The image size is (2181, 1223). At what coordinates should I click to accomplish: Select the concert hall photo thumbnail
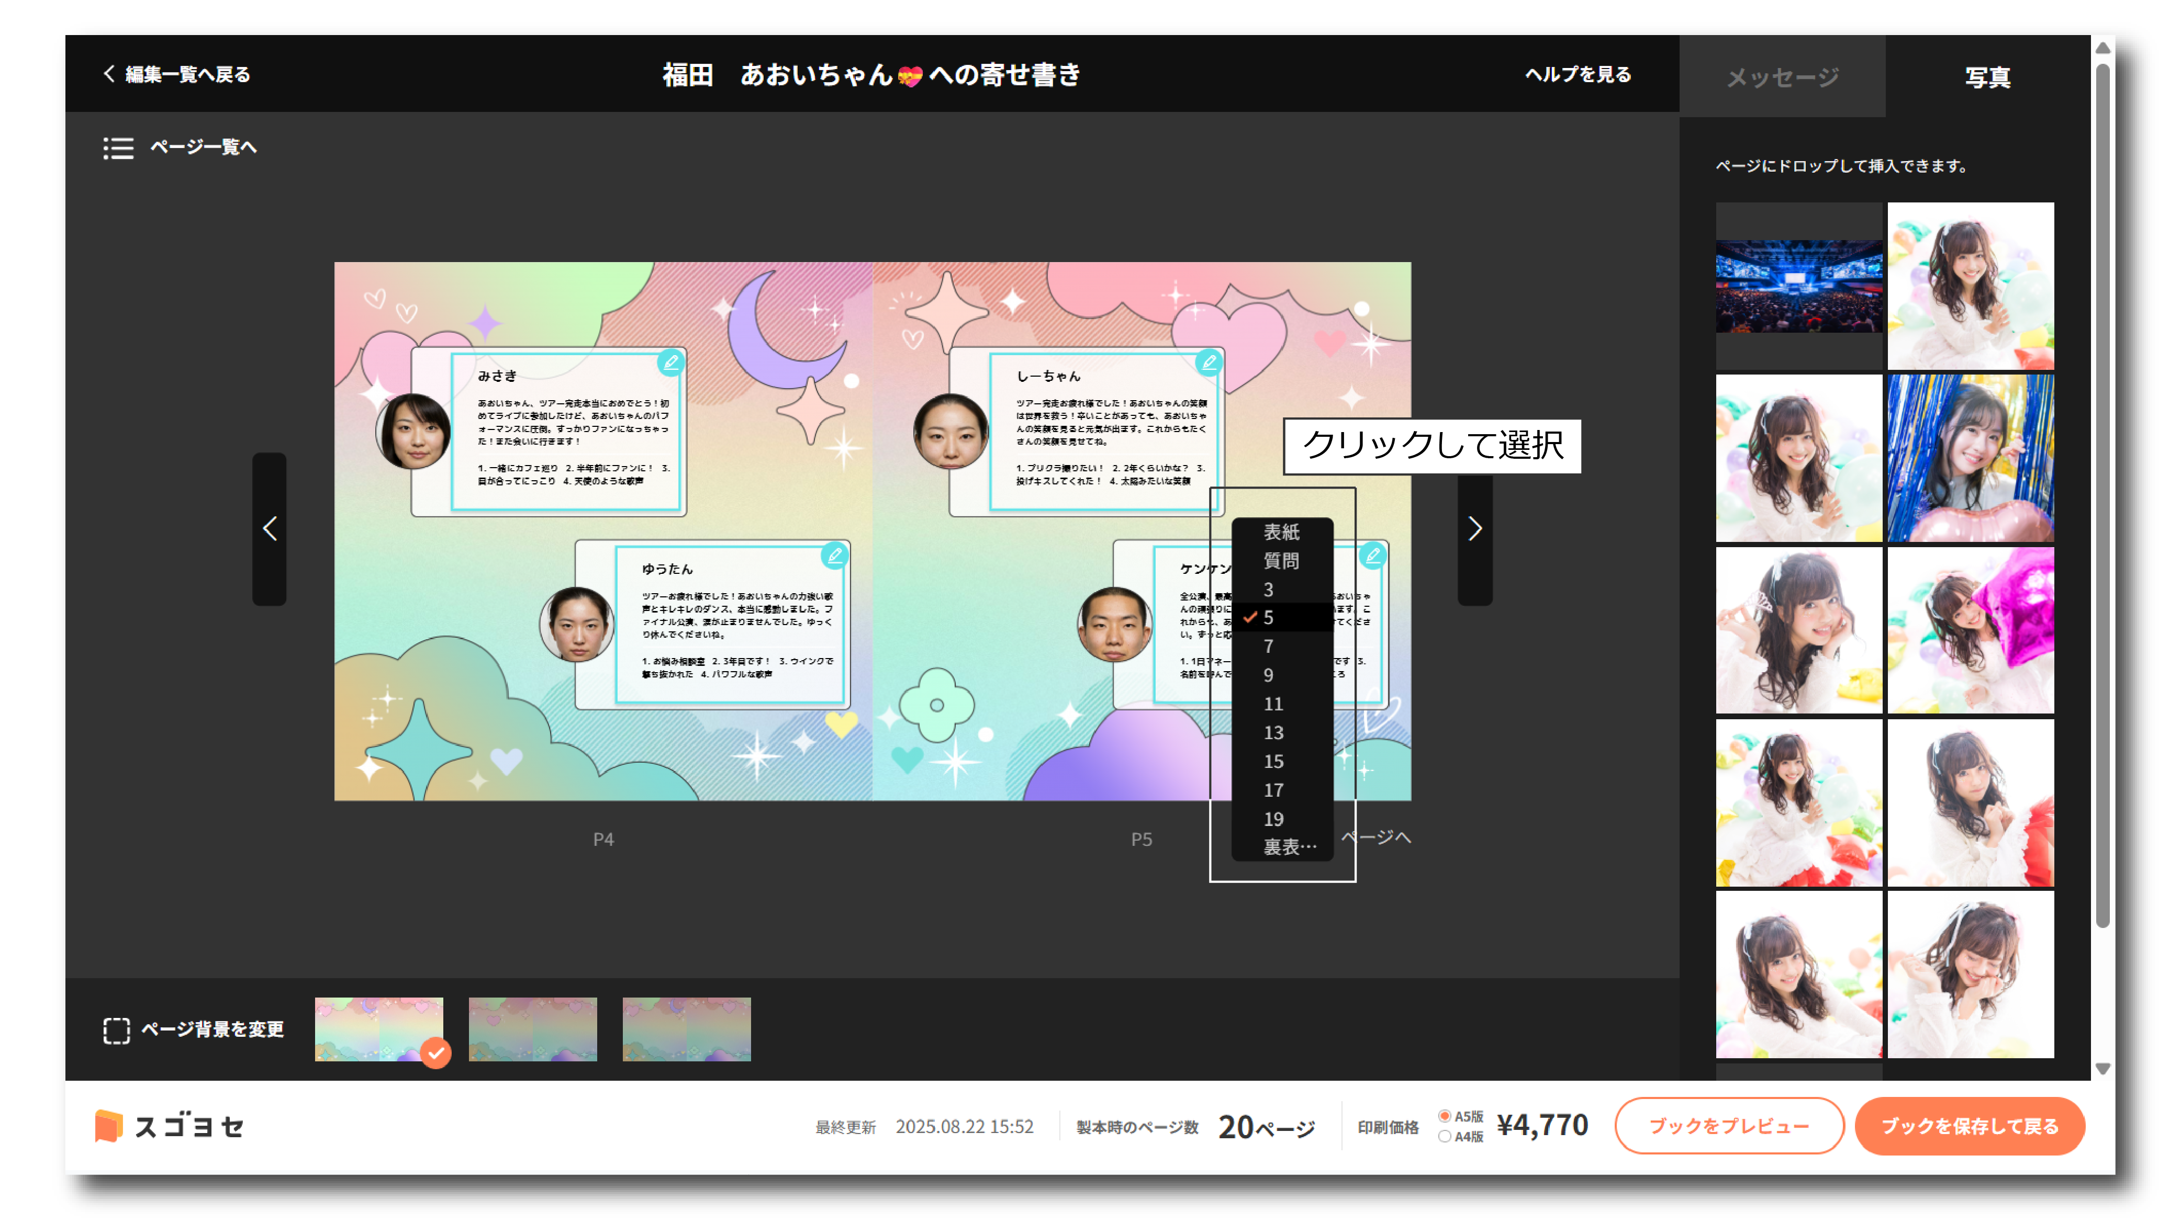click(1798, 286)
